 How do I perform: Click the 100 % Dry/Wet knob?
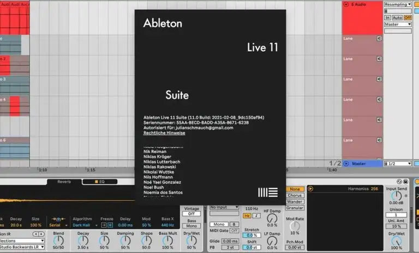pyautogui.click(x=396, y=241)
